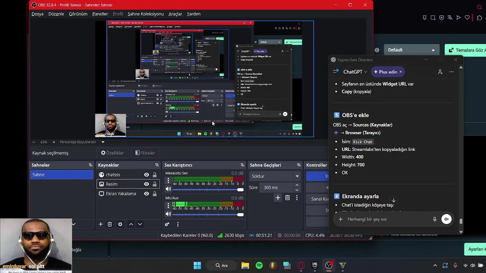Screen dimensions: 486x273
Task: Open Yardım menu
Action: coord(194,14)
